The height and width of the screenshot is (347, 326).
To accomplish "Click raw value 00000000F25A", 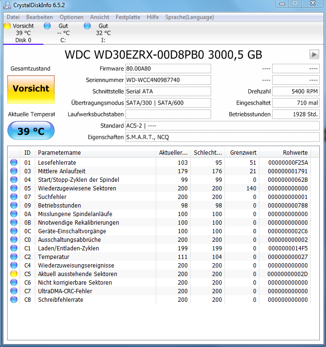I will click(288, 163).
